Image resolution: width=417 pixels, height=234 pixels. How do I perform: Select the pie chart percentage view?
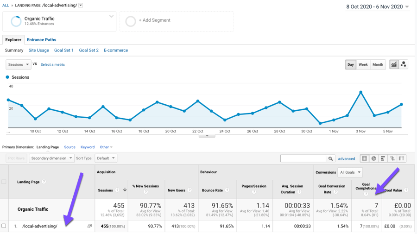(x=374, y=158)
